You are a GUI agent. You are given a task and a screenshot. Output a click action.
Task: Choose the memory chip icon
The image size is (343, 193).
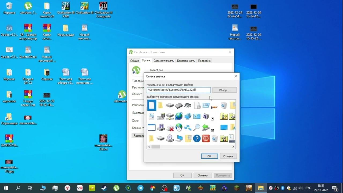179,105
